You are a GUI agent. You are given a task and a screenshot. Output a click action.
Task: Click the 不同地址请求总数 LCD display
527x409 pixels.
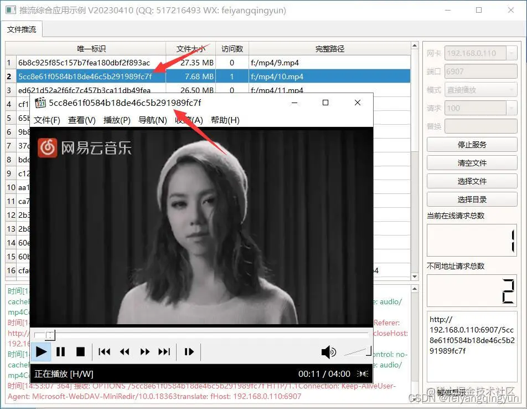pos(472,291)
